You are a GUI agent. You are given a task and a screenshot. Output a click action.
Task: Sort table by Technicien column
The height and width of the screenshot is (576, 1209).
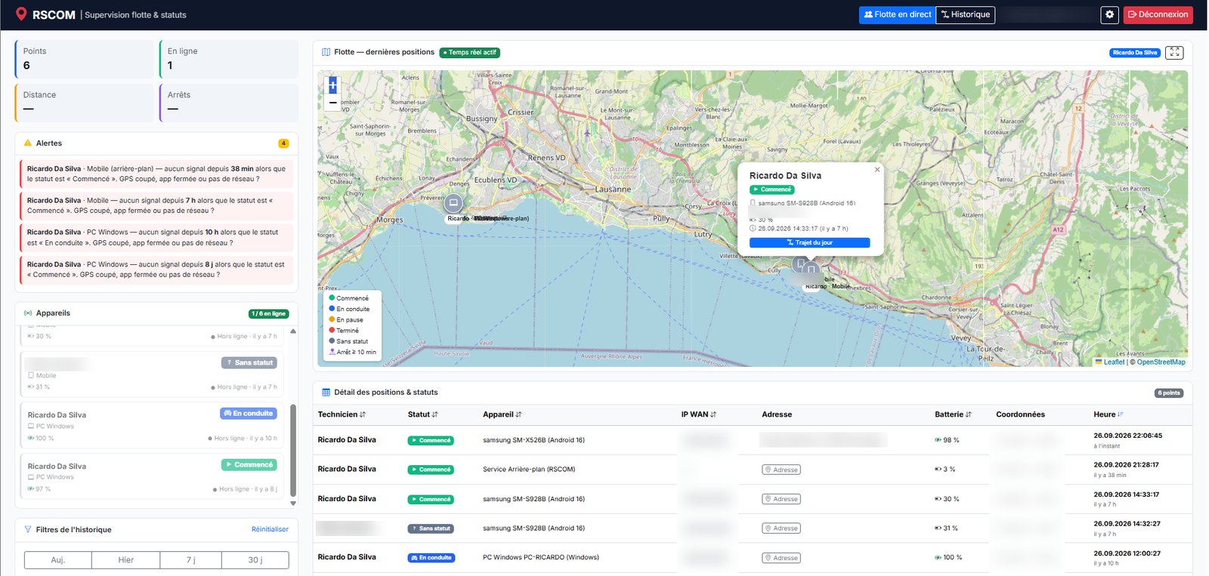coord(342,414)
